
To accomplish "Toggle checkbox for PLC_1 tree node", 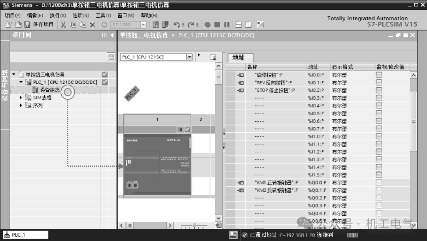I will point(104,82).
